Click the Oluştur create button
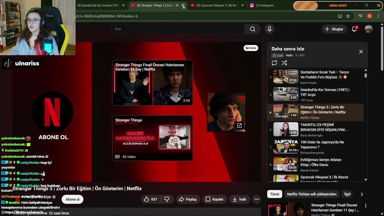Screen dimensions: 384x216 coord(334,29)
